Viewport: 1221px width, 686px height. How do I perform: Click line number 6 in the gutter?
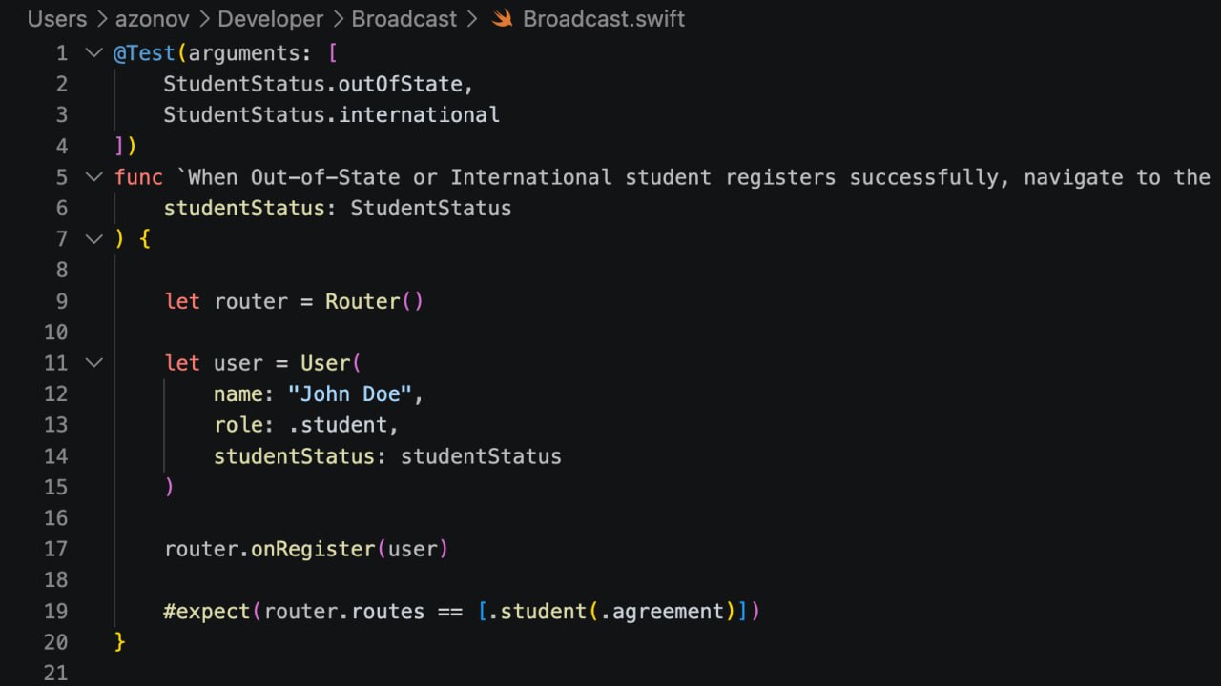click(x=62, y=208)
